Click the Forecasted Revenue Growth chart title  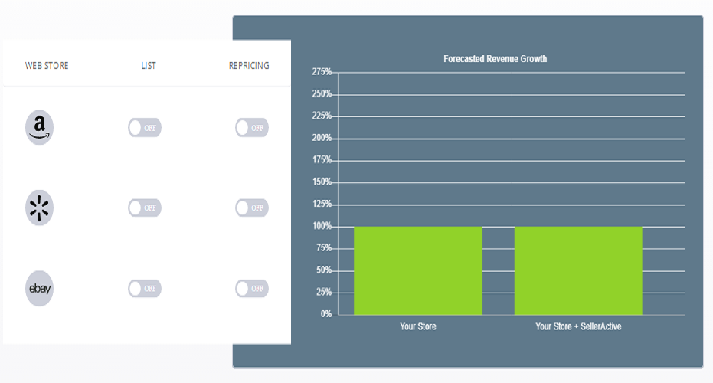point(496,59)
